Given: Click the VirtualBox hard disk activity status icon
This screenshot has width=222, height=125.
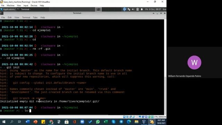Looking at the screenshot, I should point(124,117).
